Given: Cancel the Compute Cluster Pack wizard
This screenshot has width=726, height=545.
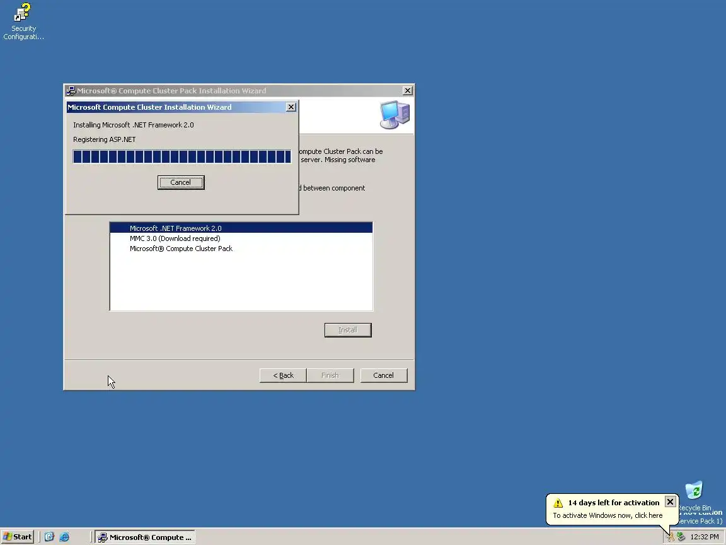Looking at the screenshot, I should 383,375.
